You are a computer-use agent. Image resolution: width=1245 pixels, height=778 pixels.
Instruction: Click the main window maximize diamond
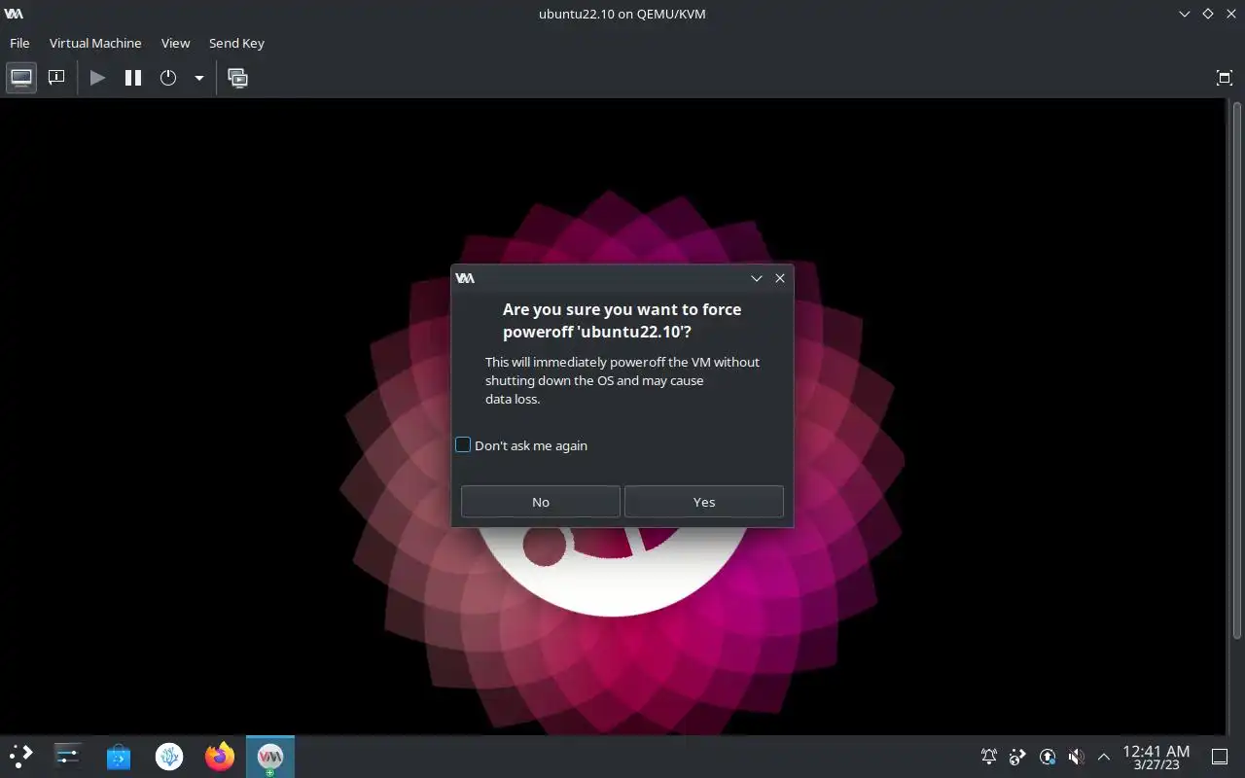(x=1208, y=14)
